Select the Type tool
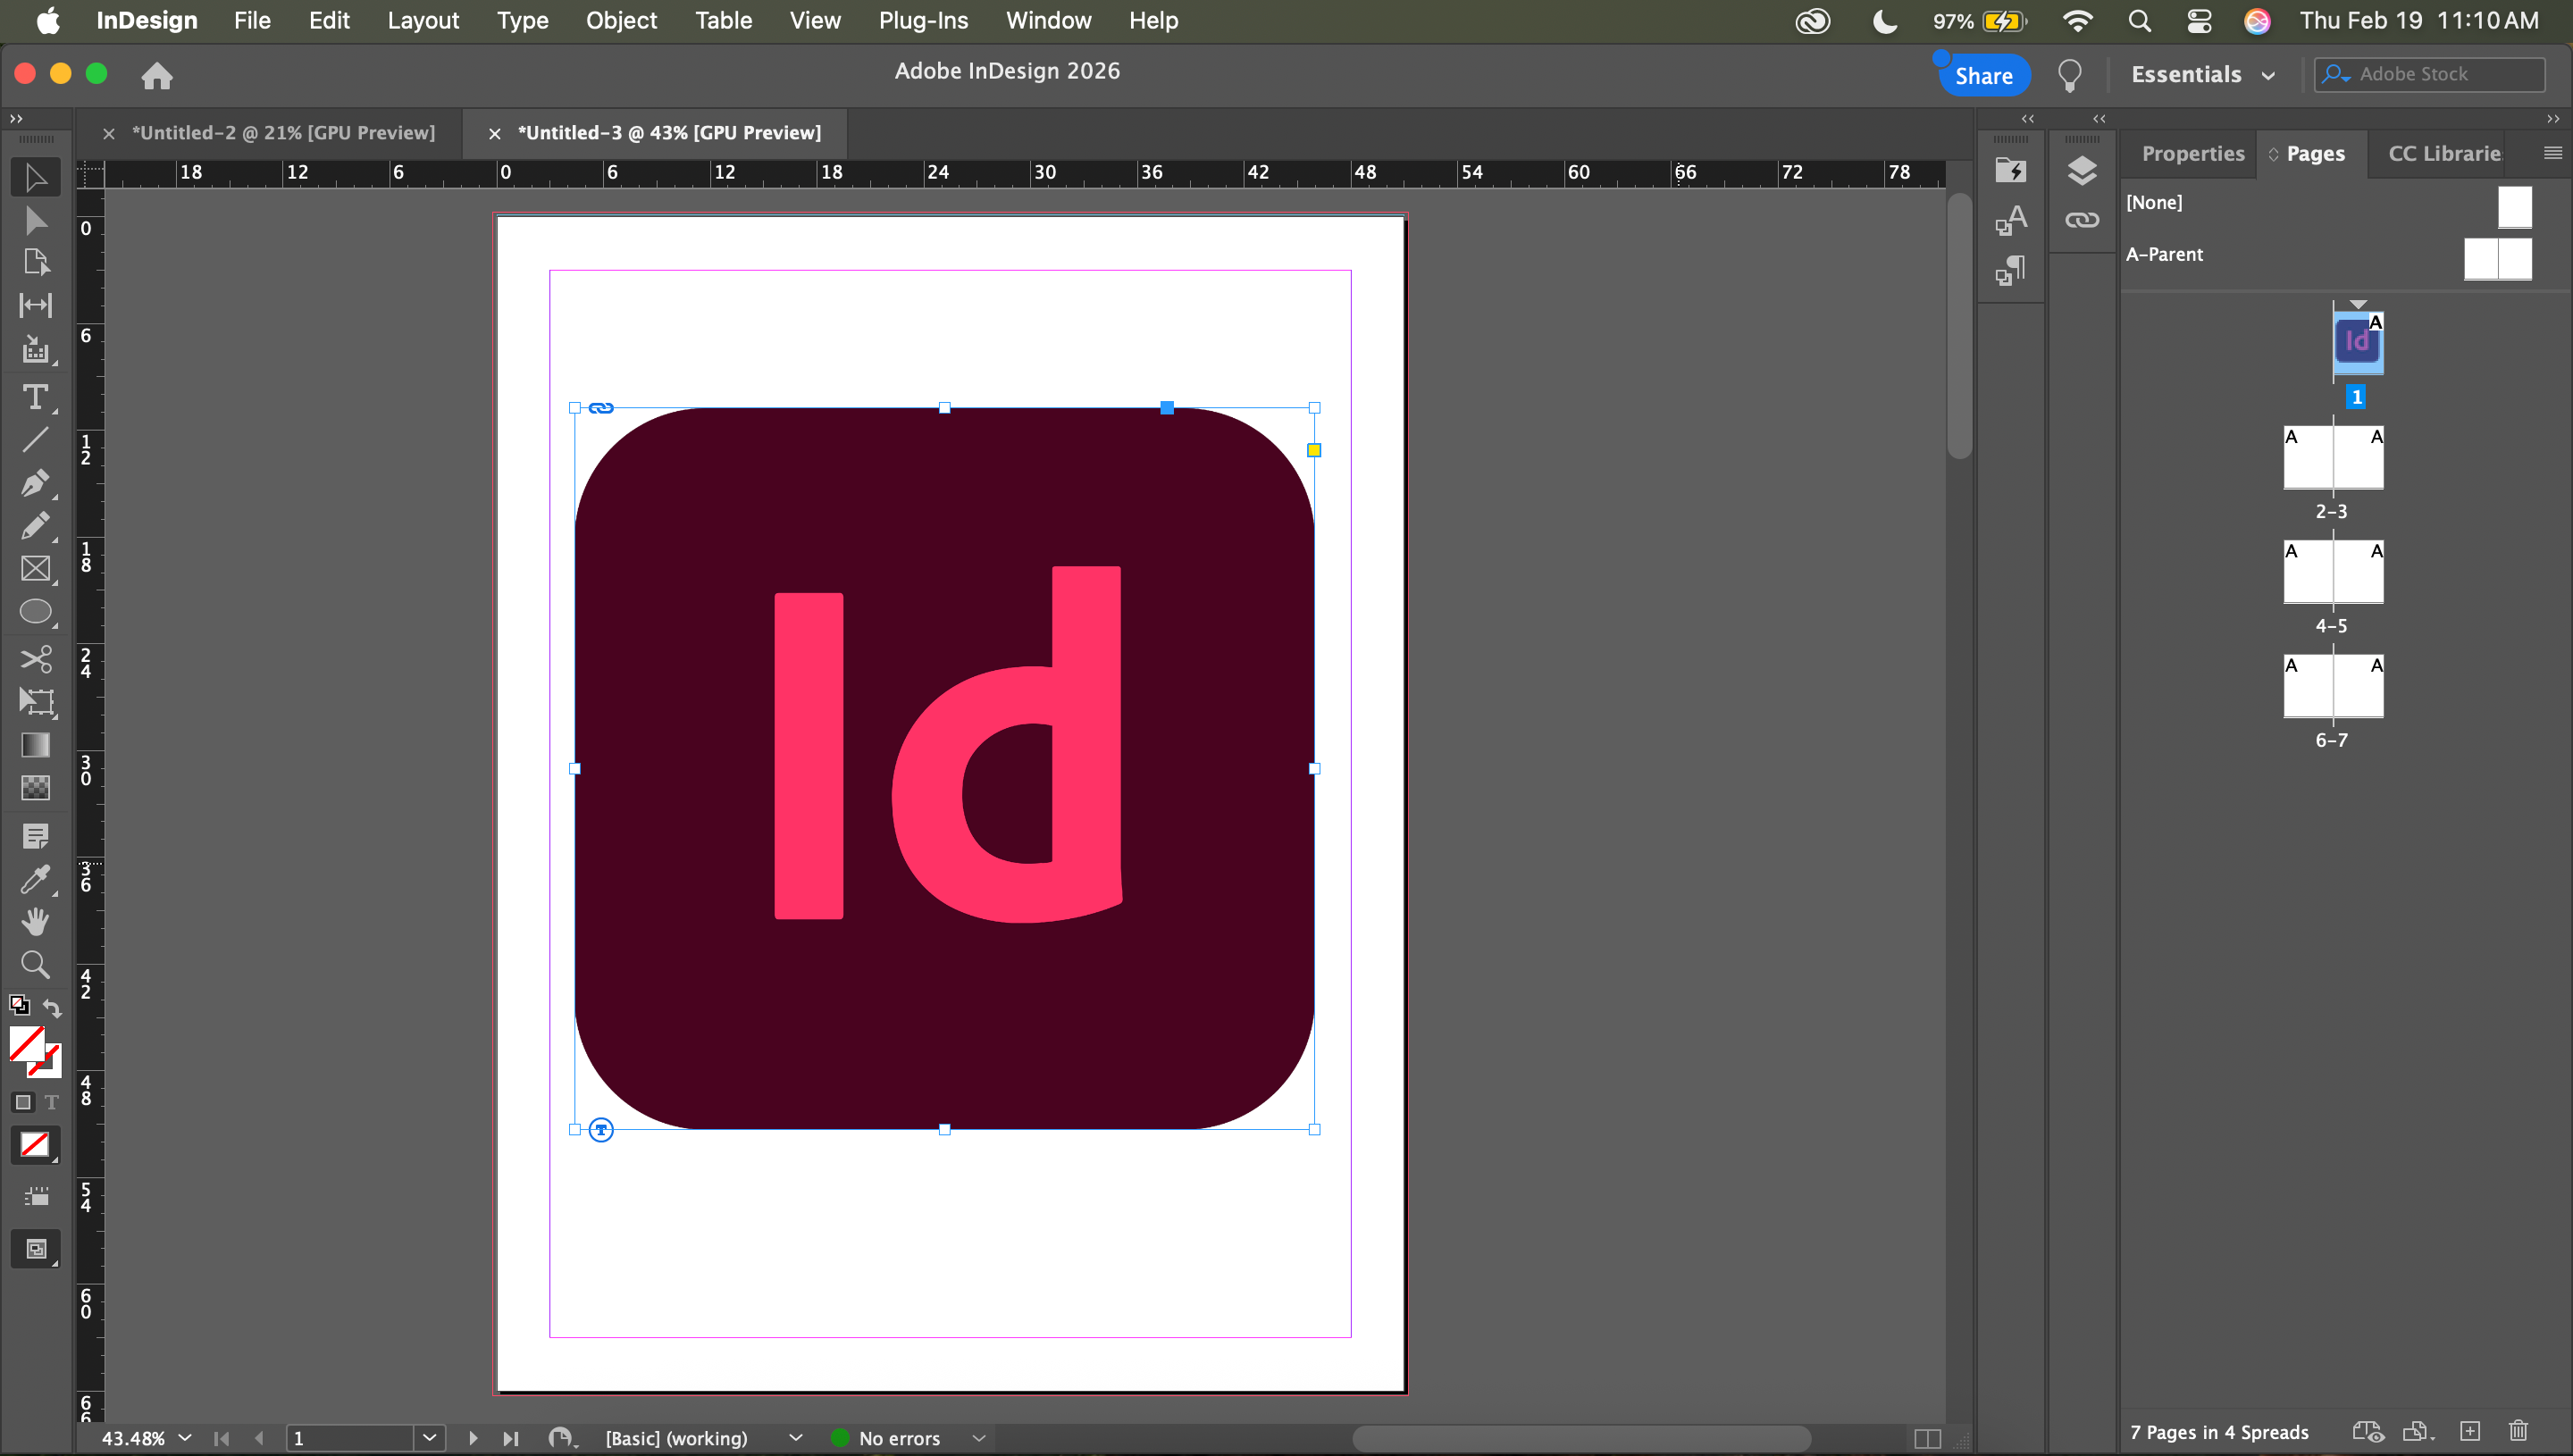Screen dimensions: 2573x1456 tap(35, 398)
